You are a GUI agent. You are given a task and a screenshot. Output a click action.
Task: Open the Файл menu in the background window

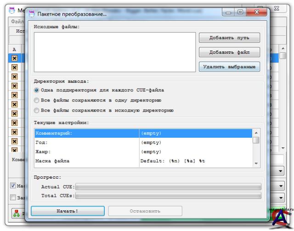pyautogui.click(x=17, y=22)
